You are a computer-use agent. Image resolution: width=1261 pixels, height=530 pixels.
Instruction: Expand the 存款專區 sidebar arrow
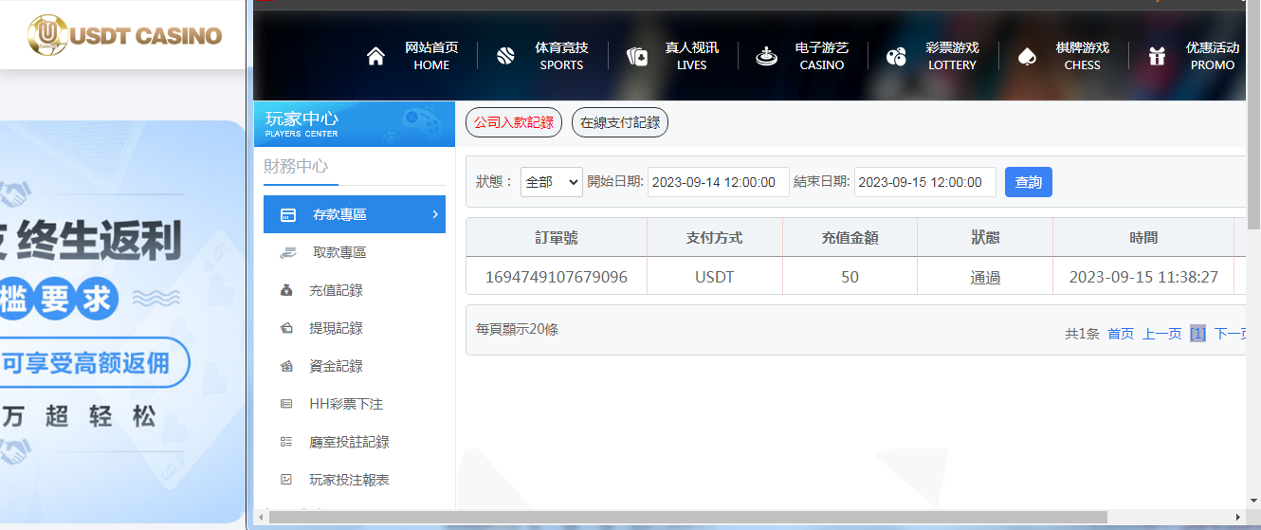tap(435, 214)
